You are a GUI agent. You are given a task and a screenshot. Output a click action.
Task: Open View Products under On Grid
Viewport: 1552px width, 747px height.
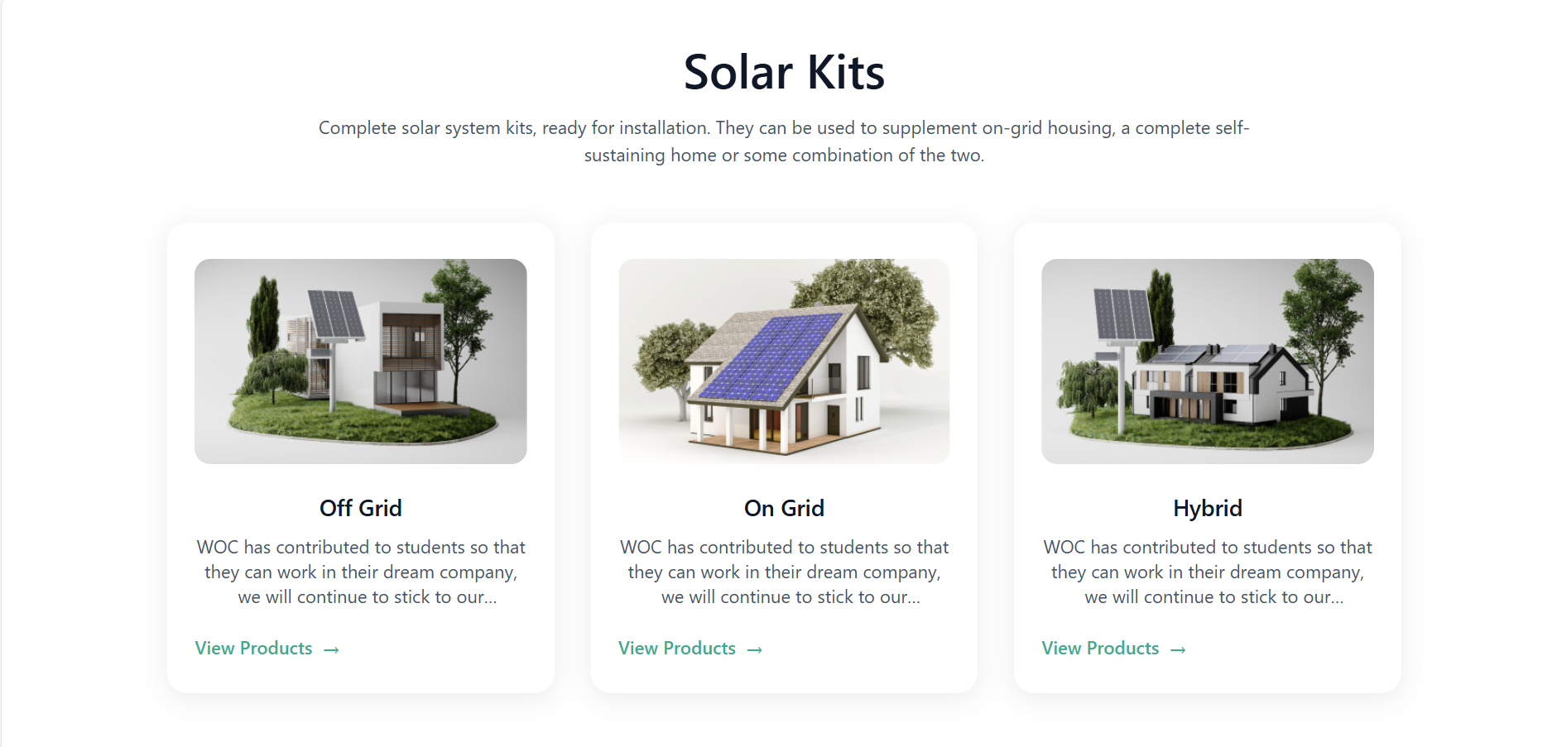click(x=676, y=649)
